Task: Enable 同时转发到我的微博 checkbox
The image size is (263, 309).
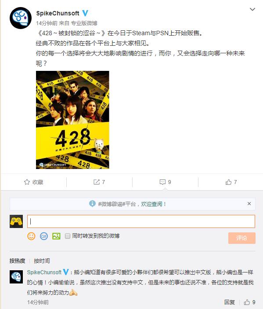Action: (68, 236)
